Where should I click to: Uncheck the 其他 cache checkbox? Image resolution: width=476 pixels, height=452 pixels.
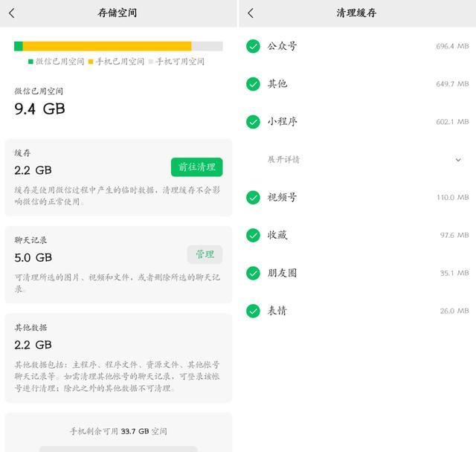(253, 84)
